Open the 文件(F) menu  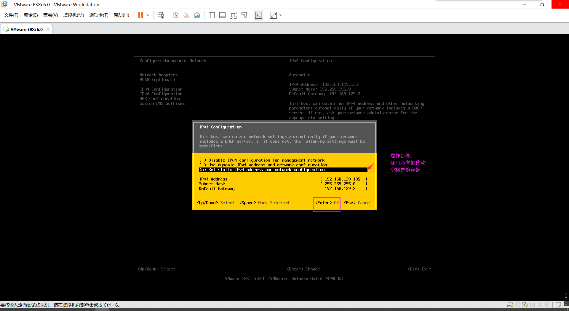tap(11, 15)
